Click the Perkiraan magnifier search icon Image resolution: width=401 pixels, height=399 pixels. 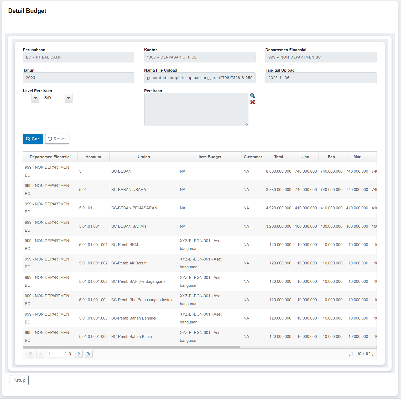[x=252, y=96]
